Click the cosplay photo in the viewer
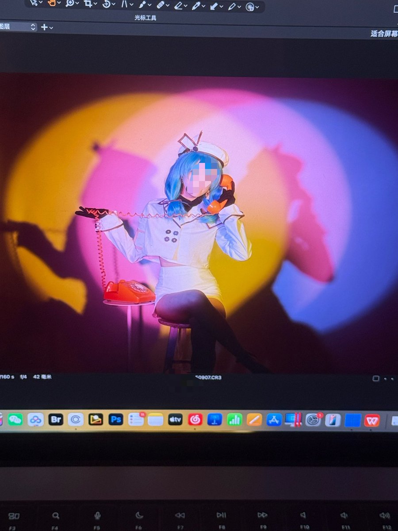Image resolution: width=398 pixels, height=531 pixels. point(199,223)
